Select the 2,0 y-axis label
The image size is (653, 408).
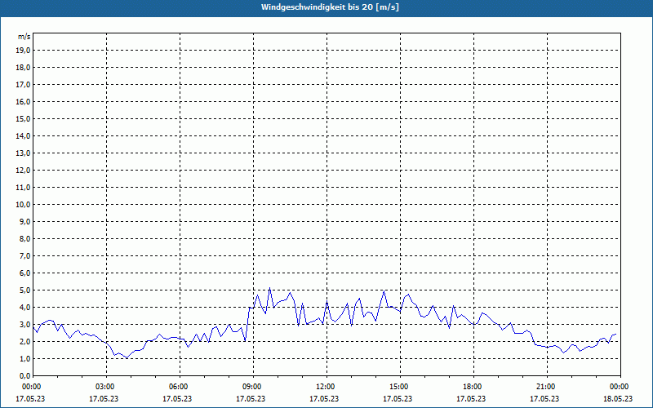point(24,341)
